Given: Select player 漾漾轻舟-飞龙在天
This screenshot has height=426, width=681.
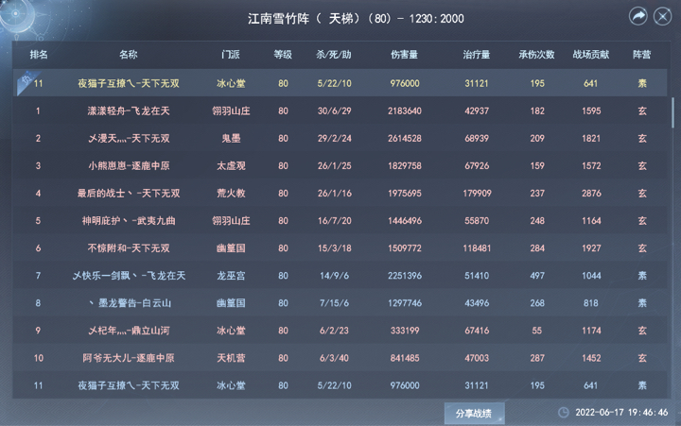Looking at the screenshot, I should point(129,111).
